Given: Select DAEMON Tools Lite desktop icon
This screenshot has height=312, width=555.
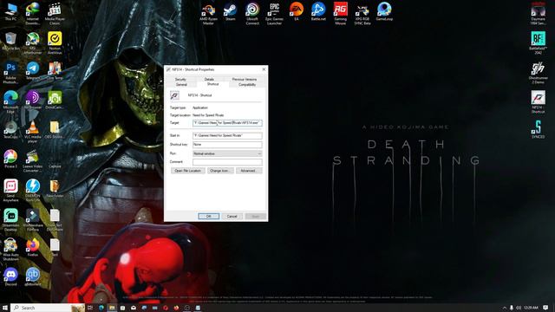Looking at the screenshot, I should click(33, 191).
